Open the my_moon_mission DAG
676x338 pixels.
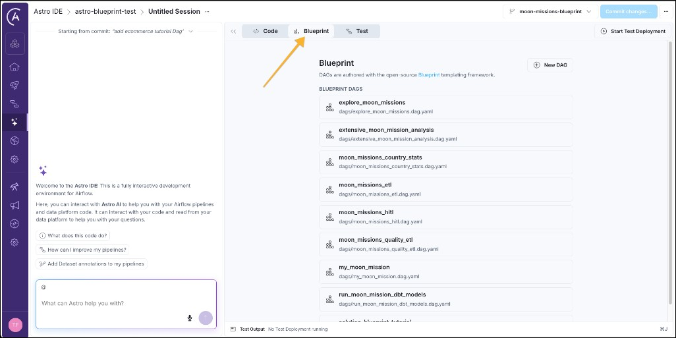[x=446, y=271]
